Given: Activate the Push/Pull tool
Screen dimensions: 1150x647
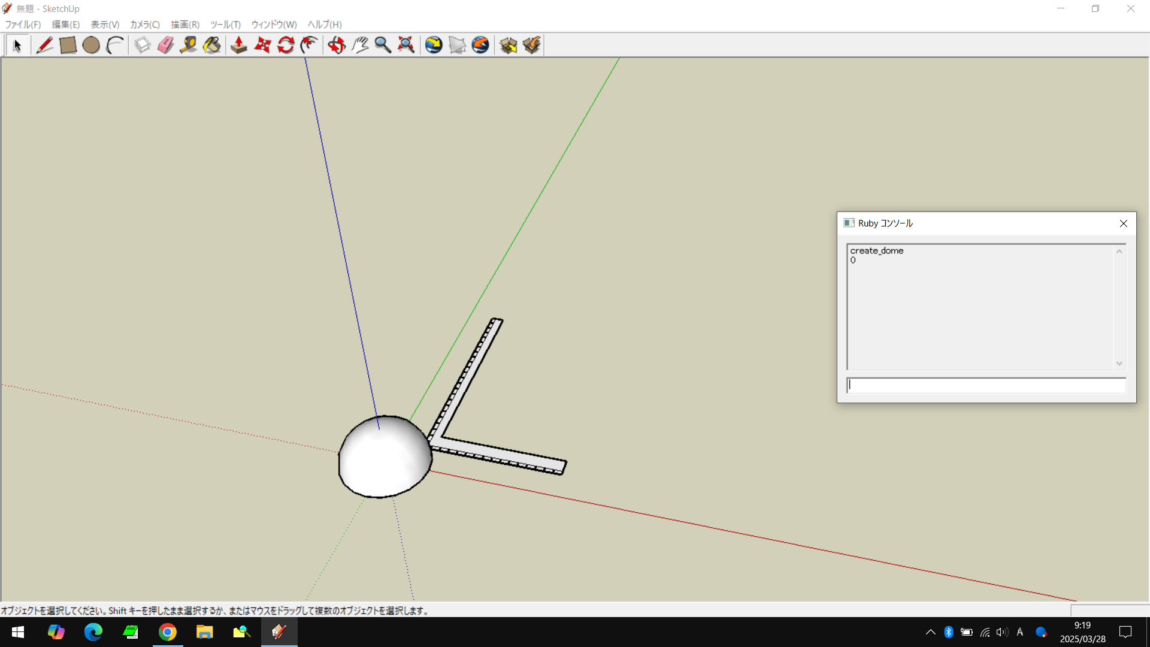Looking at the screenshot, I should [x=239, y=46].
